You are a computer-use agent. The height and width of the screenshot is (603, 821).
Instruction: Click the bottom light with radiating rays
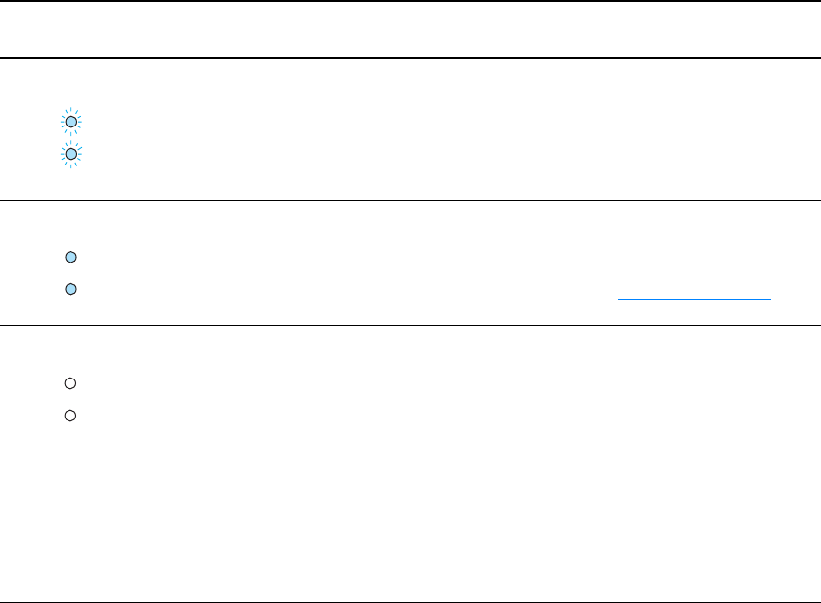tap(70, 153)
